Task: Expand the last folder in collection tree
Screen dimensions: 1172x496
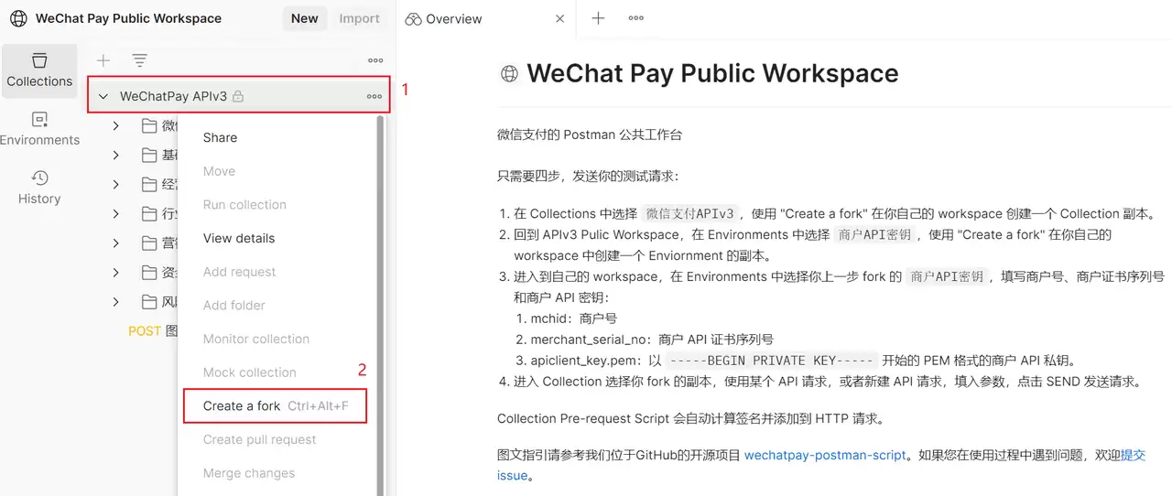Action: click(x=115, y=301)
